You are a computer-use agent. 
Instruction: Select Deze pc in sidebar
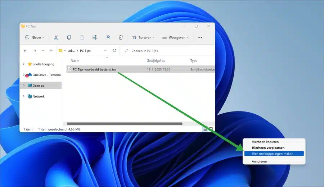click(x=39, y=86)
